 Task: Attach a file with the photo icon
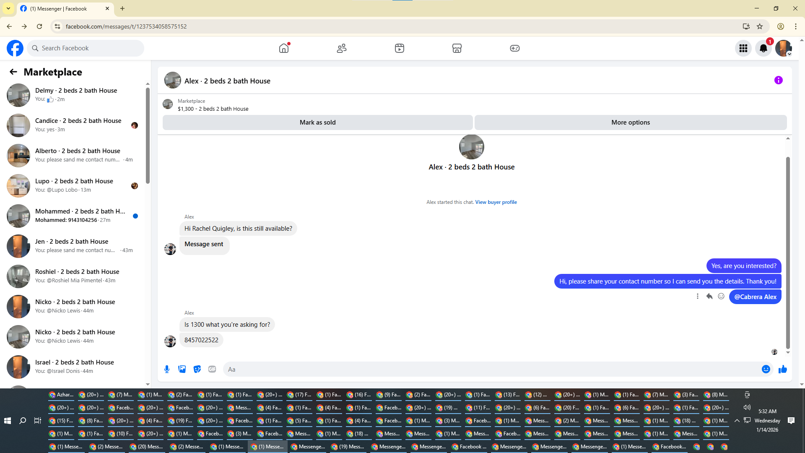pyautogui.click(x=182, y=369)
